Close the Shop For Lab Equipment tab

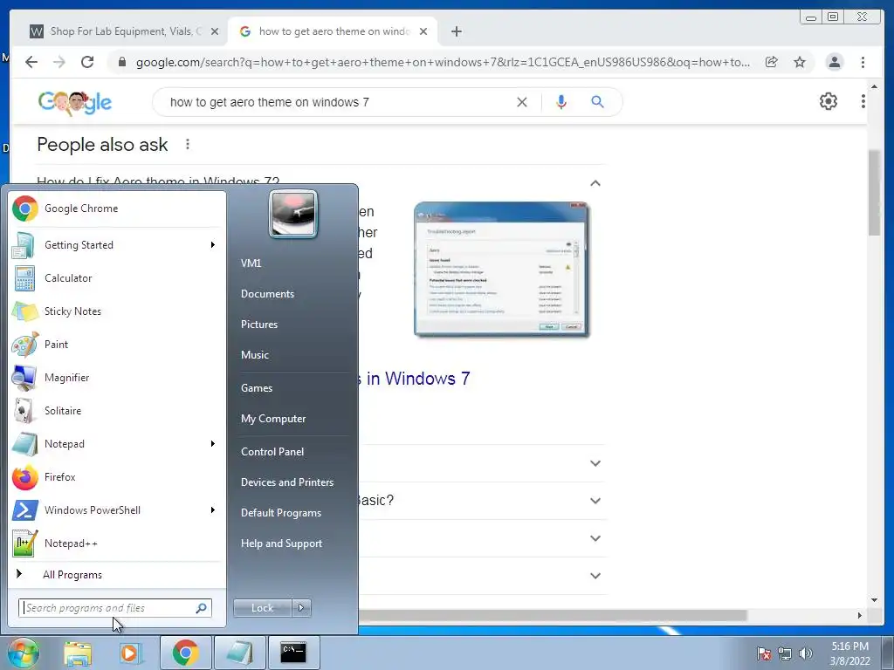[215, 31]
